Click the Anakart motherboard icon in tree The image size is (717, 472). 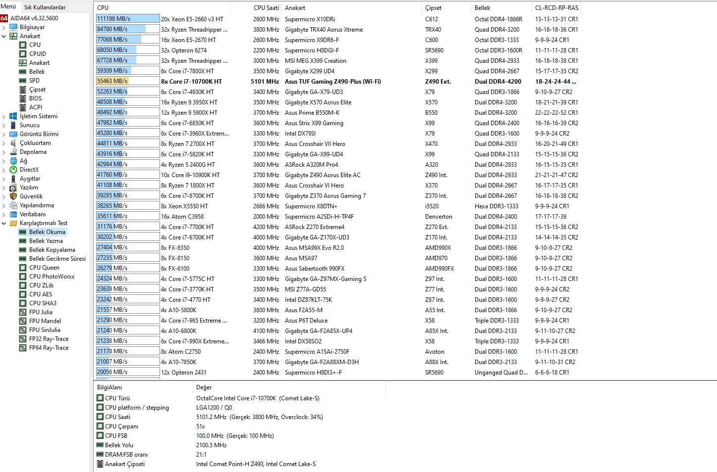click(x=13, y=36)
